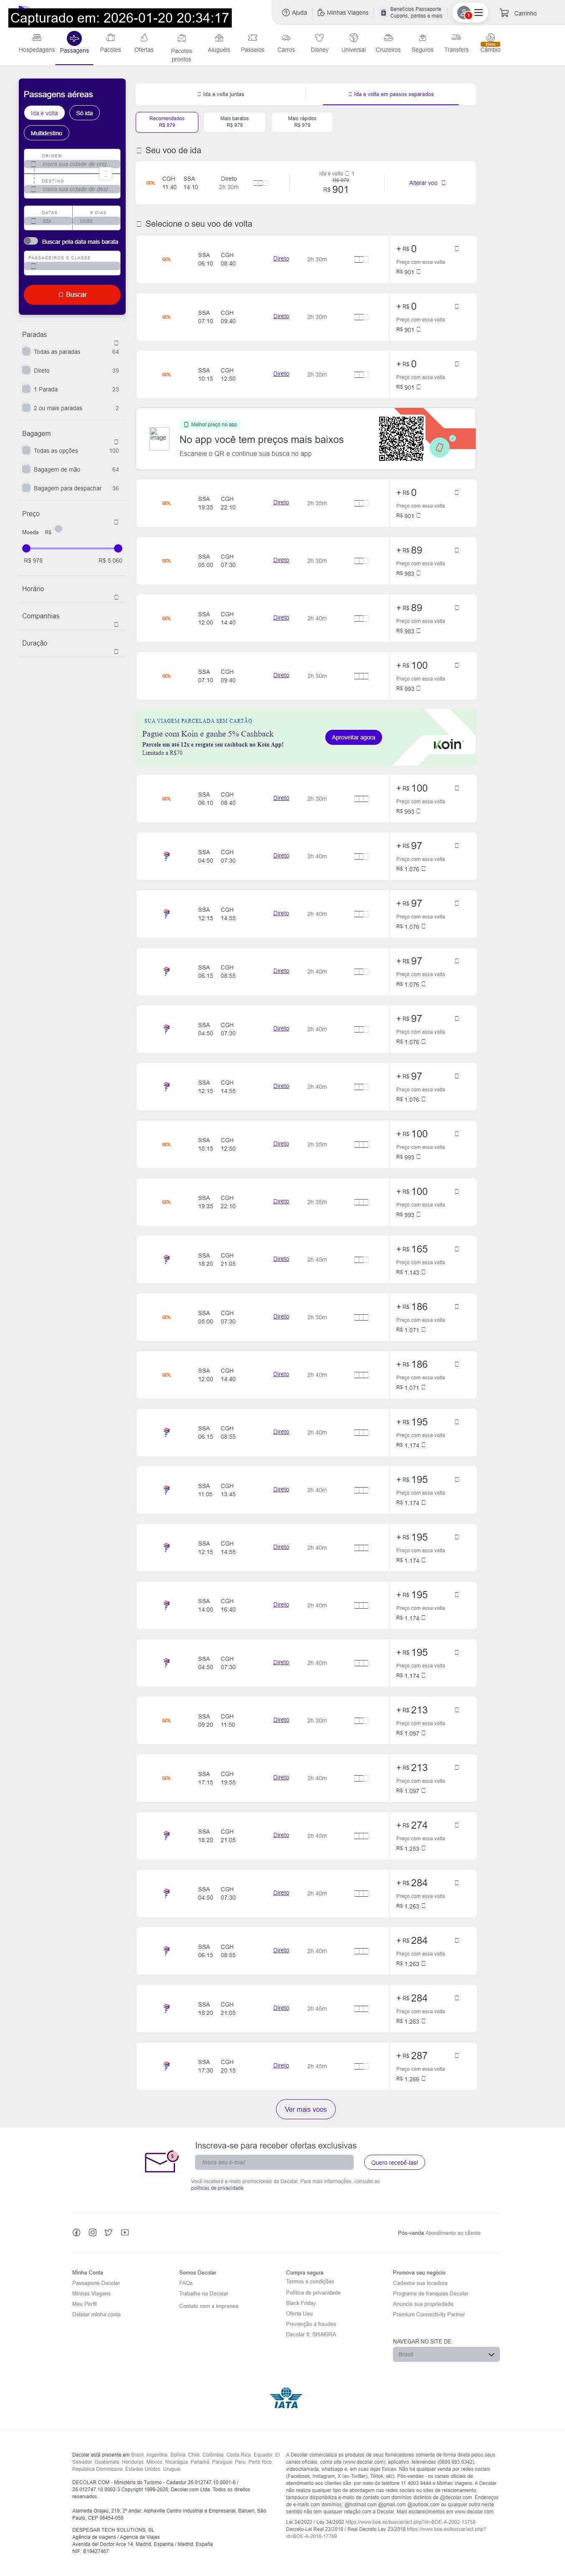Expand the Companhias filter section

(116, 624)
